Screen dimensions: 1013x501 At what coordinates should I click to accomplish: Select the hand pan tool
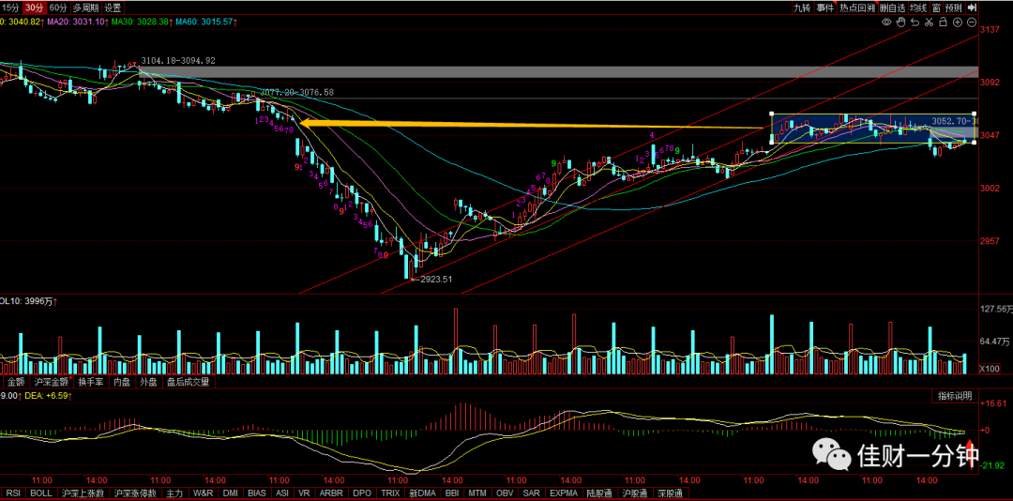pos(901,22)
